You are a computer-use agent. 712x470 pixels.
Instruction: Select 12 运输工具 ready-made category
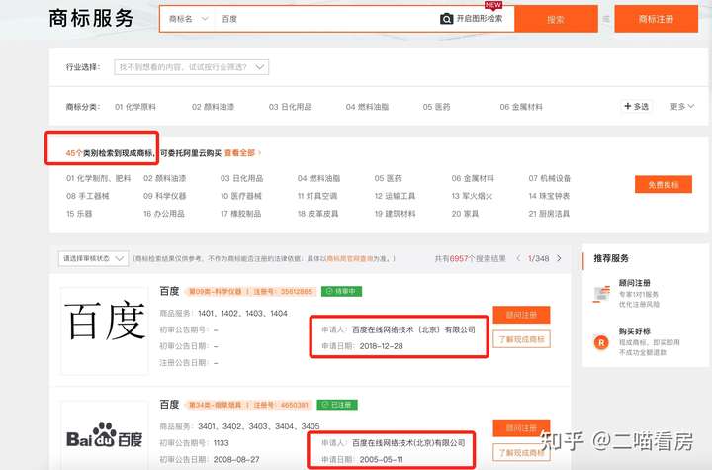tap(395, 196)
